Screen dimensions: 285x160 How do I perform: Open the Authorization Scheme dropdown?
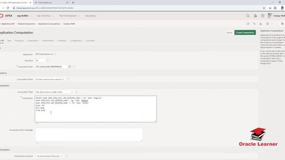[x=49, y=156]
